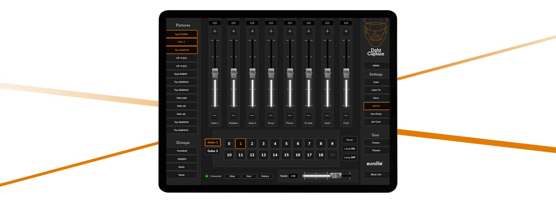Select the Uplights group
The width and height of the screenshot is (556, 203).
[x=181, y=159]
